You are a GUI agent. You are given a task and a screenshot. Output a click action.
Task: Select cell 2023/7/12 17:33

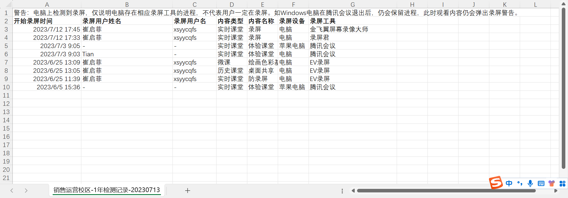47,38
